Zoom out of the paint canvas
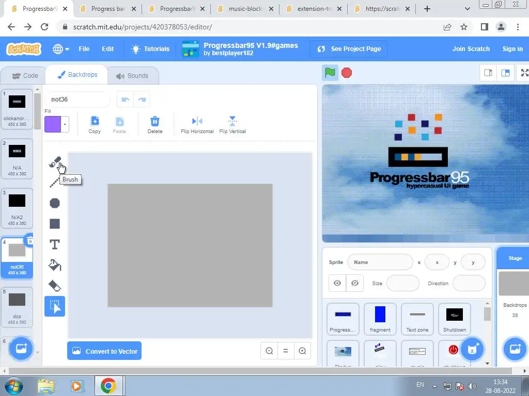The width and height of the screenshot is (529, 396). 269,351
